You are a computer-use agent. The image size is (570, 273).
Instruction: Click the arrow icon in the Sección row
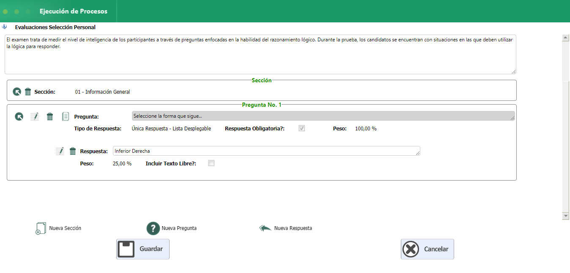point(17,92)
